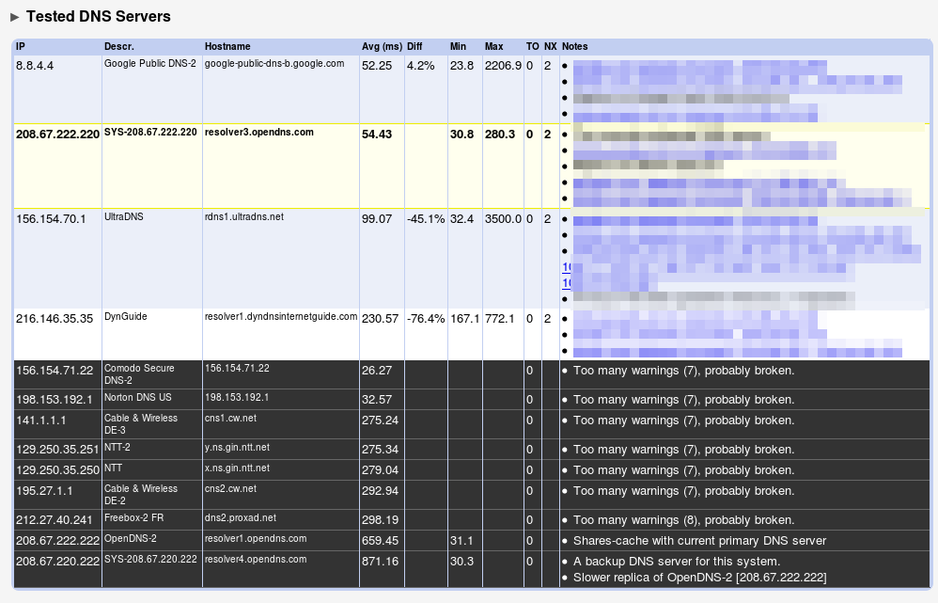
Task: Click the Diff column header
Action: click(414, 46)
